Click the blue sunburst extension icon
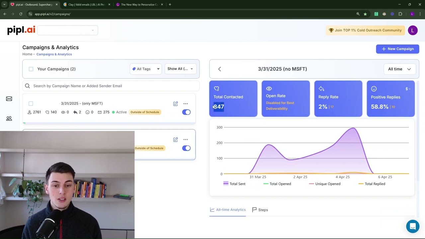 [x=392, y=14]
